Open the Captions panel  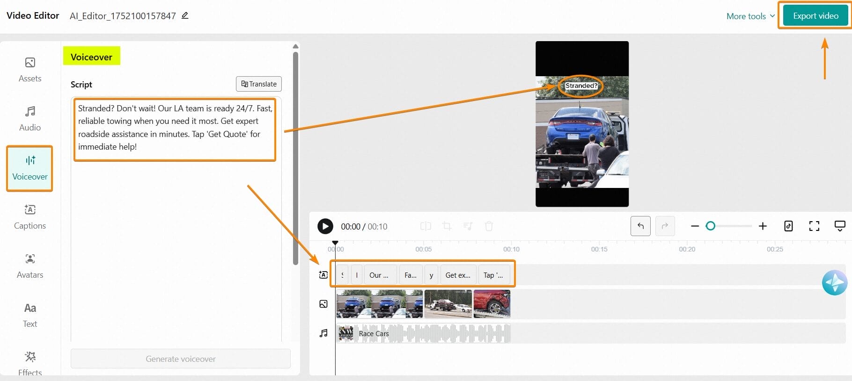[x=30, y=217]
